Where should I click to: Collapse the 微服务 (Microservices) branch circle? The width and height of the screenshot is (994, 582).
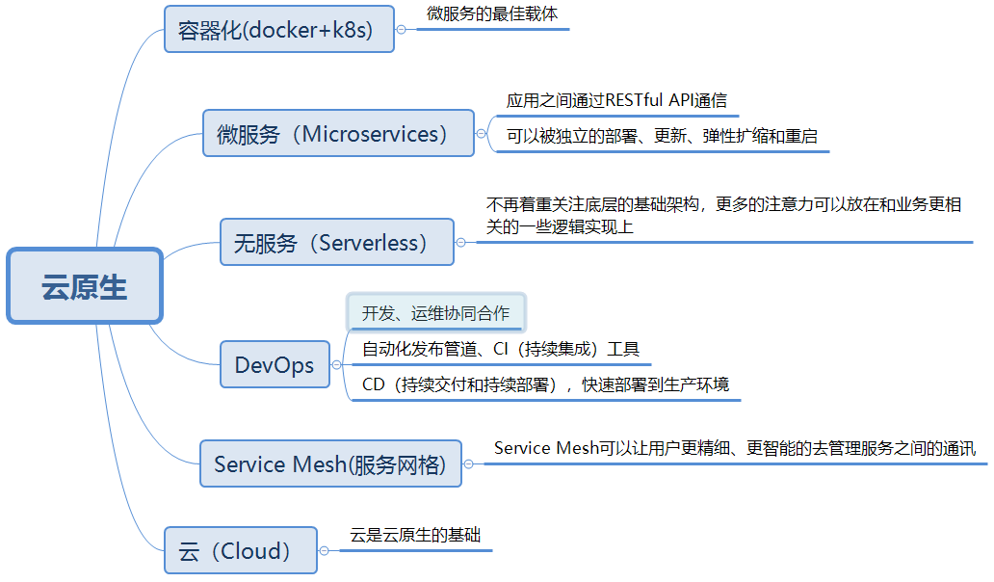pyautogui.click(x=481, y=133)
